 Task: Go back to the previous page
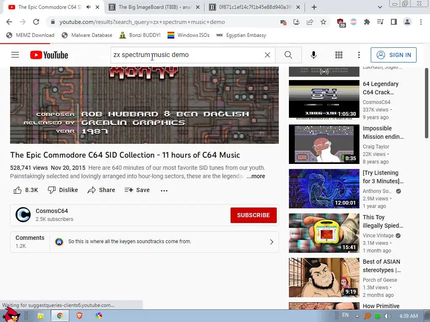tap(9, 22)
